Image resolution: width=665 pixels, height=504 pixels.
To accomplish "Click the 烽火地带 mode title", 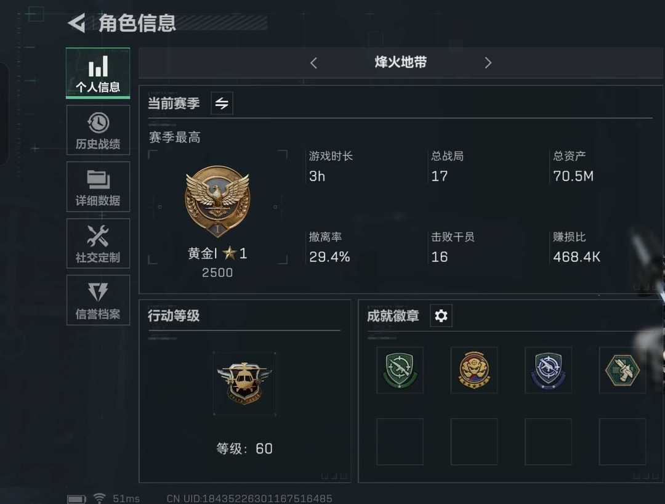I will coord(400,62).
